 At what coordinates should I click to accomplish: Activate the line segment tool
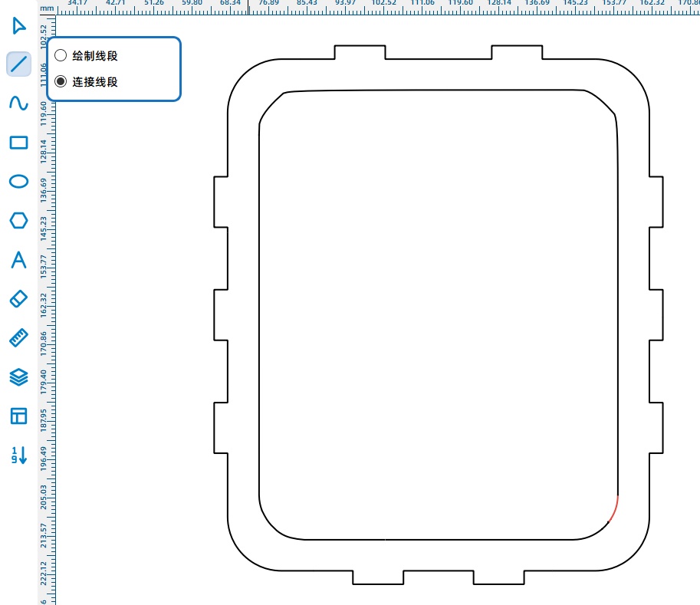(x=18, y=64)
